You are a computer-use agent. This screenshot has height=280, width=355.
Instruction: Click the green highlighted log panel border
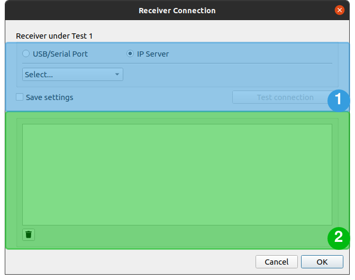(x=12, y=180)
